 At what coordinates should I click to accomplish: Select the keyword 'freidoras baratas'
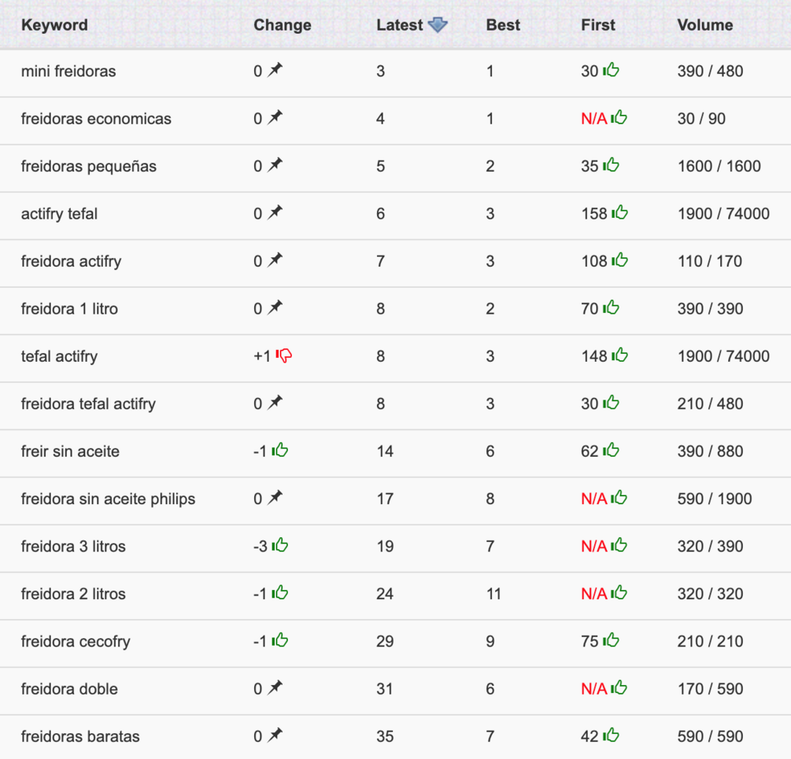click(80, 736)
